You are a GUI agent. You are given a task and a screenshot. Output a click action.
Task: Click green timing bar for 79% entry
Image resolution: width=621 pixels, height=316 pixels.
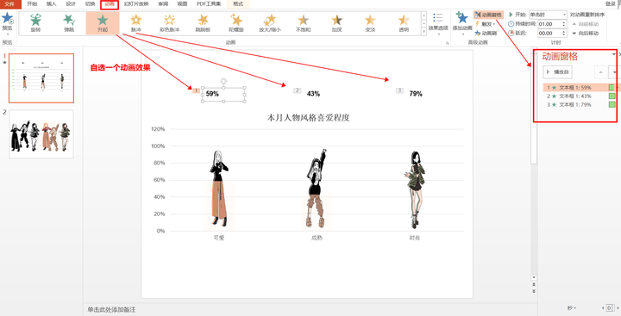coord(612,105)
